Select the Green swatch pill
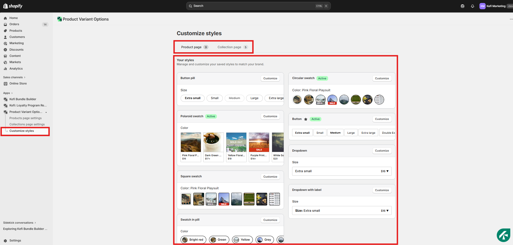This screenshot has height=245, width=513. 219,240
